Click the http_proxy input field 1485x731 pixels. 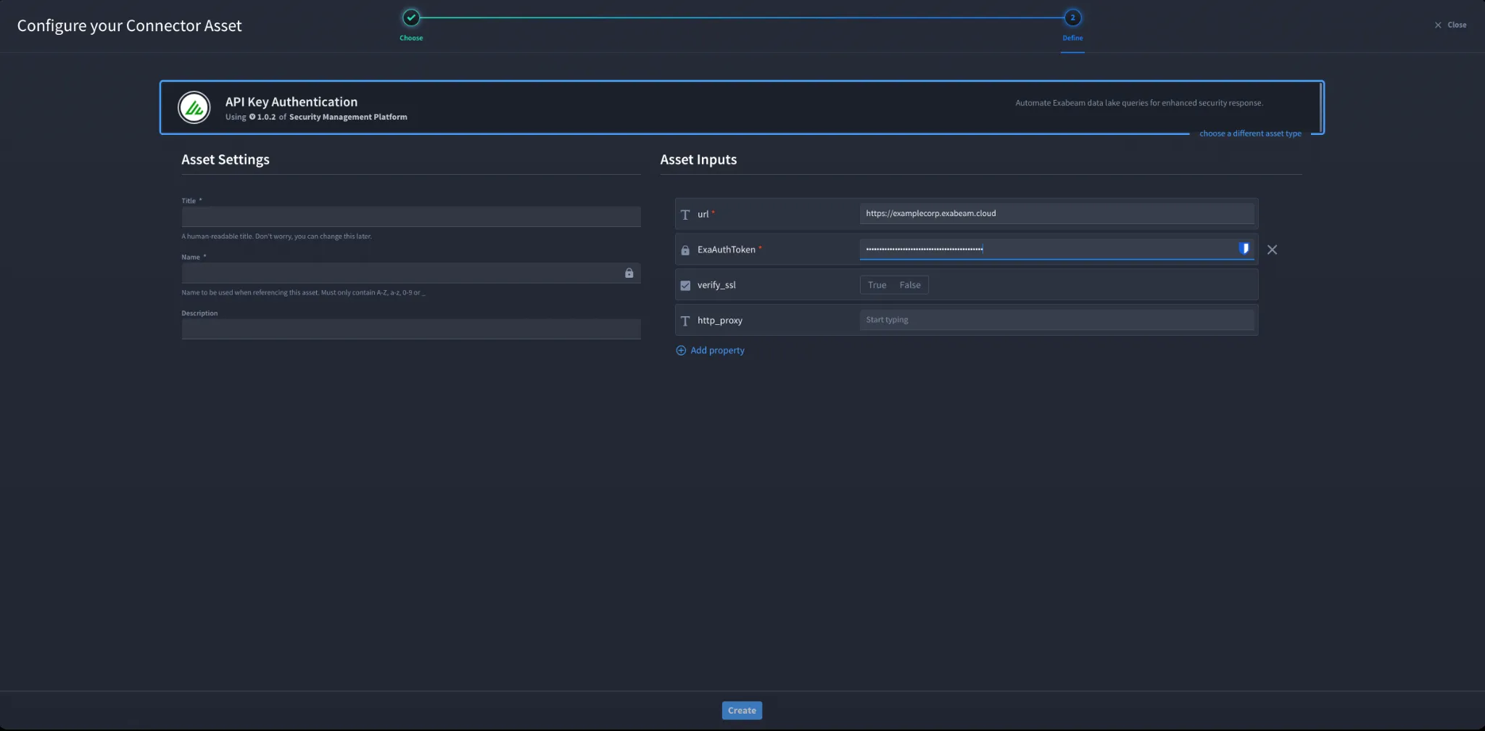point(1056,320)
